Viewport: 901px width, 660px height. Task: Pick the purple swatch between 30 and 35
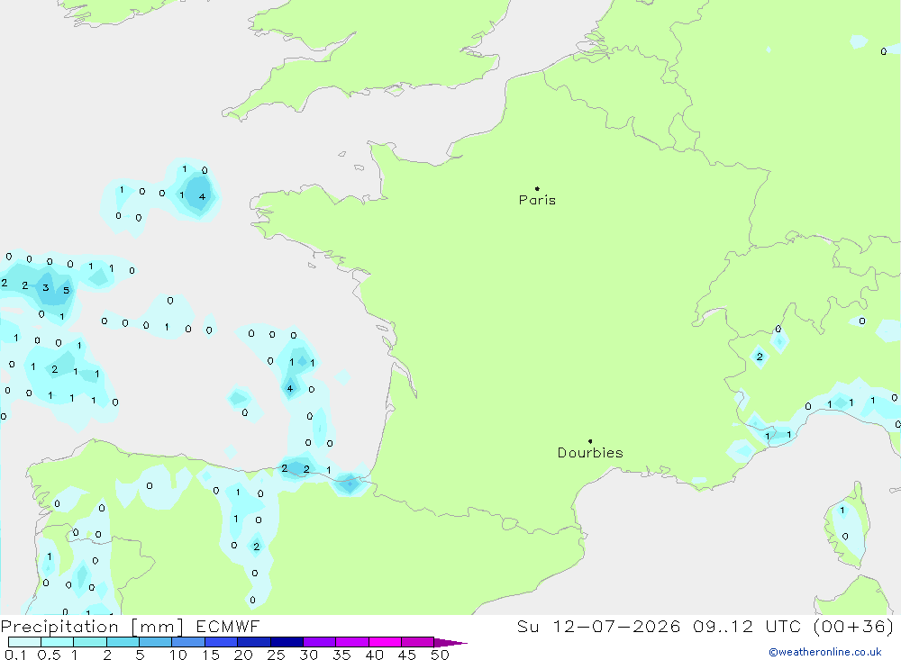[x=319, y=642]
